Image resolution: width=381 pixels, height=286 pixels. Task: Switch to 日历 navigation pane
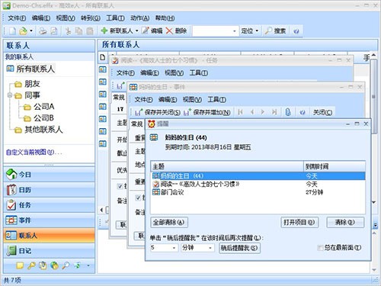pos(49,190)
